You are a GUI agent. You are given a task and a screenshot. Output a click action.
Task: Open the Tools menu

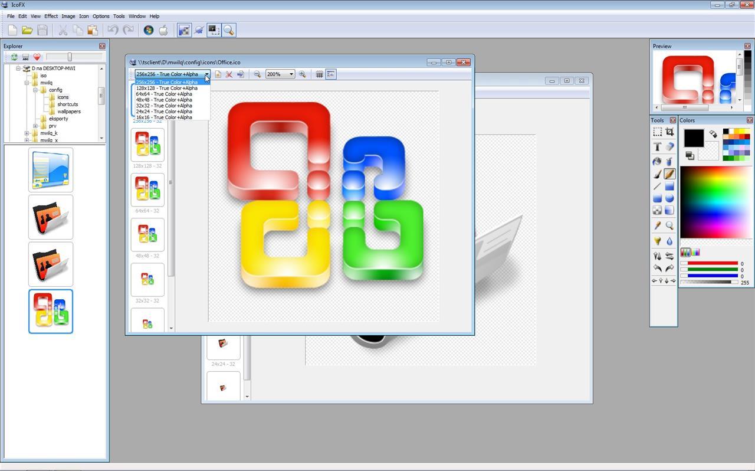click(119, 16)
